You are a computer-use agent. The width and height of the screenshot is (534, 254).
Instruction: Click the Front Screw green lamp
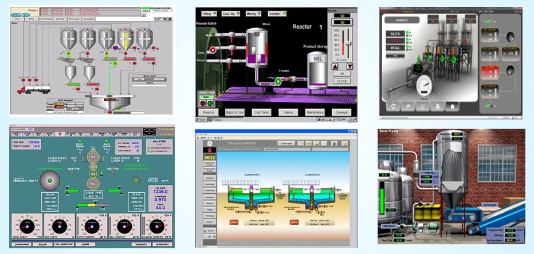pyautogui.click(x=80, y=141)
